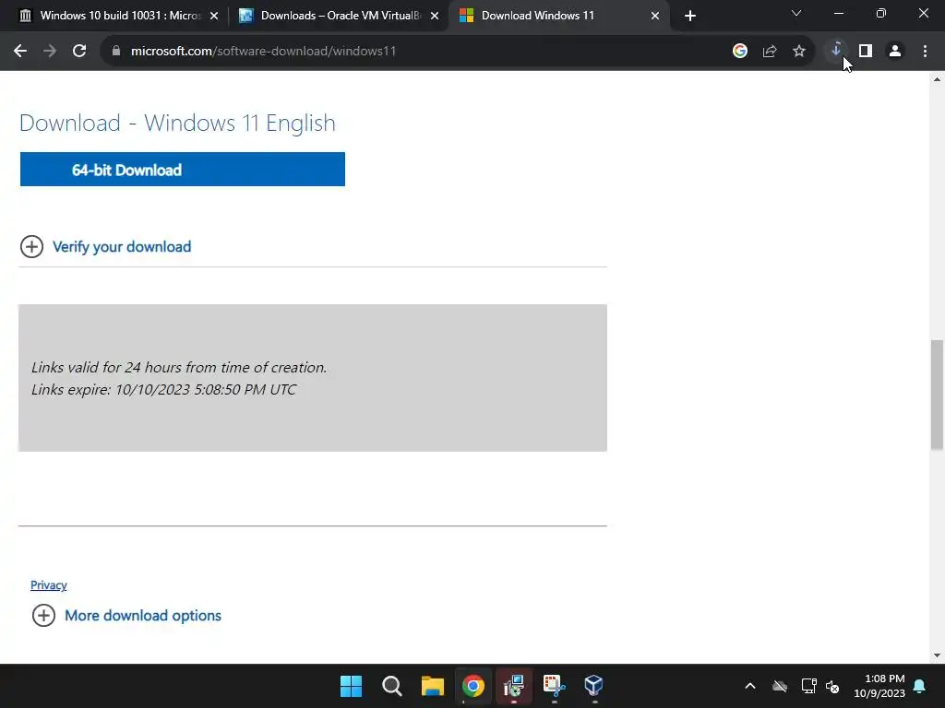Click the More download options text
Screen dimensions: 945x708
tap(143, 615)
